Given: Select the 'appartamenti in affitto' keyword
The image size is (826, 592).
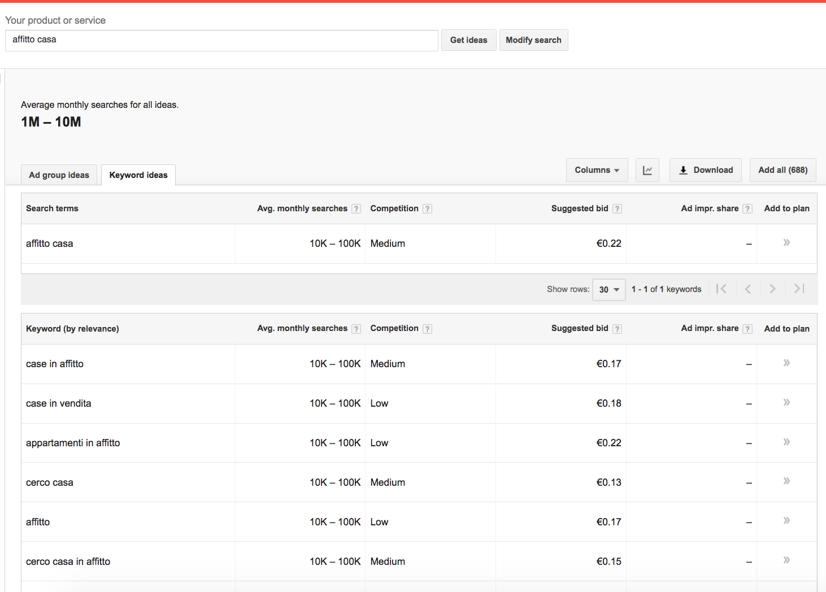Looking at the screenshot, I should [x=73, y=443].
